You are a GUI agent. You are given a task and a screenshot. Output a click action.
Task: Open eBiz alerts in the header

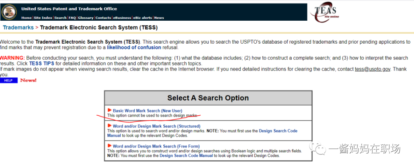143,18
